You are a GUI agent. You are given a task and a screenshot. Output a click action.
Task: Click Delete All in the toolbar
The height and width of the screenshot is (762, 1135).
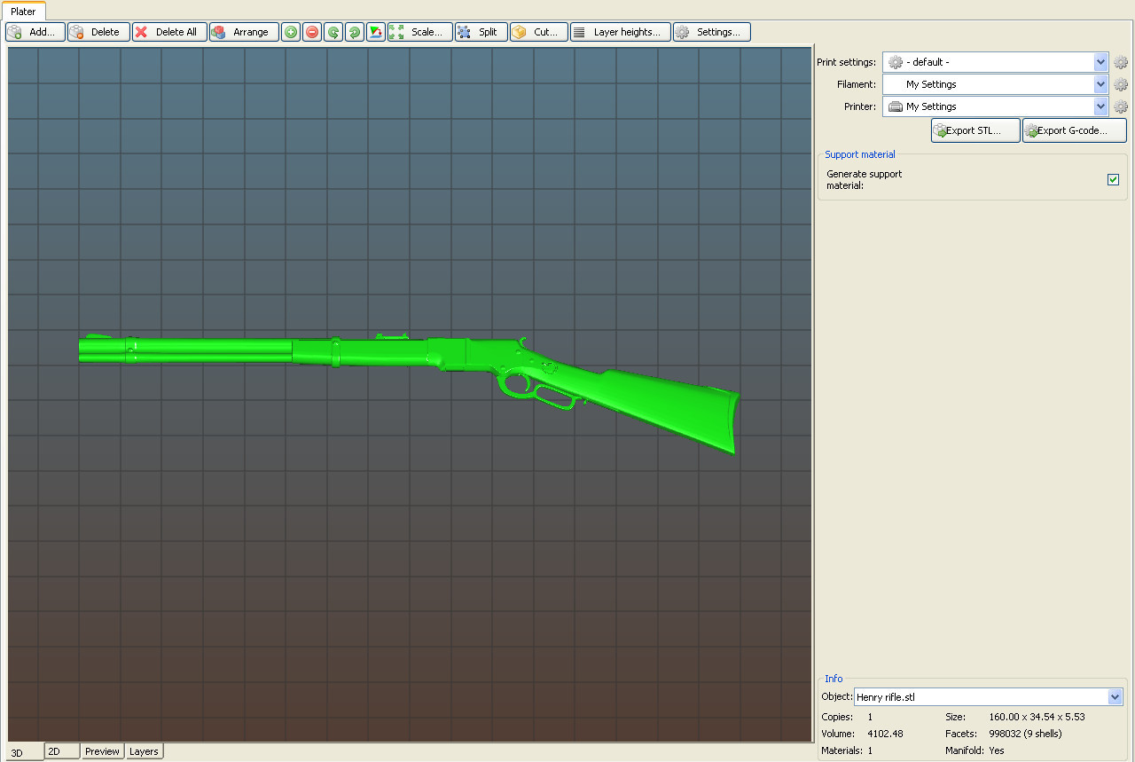coord(169,32)
